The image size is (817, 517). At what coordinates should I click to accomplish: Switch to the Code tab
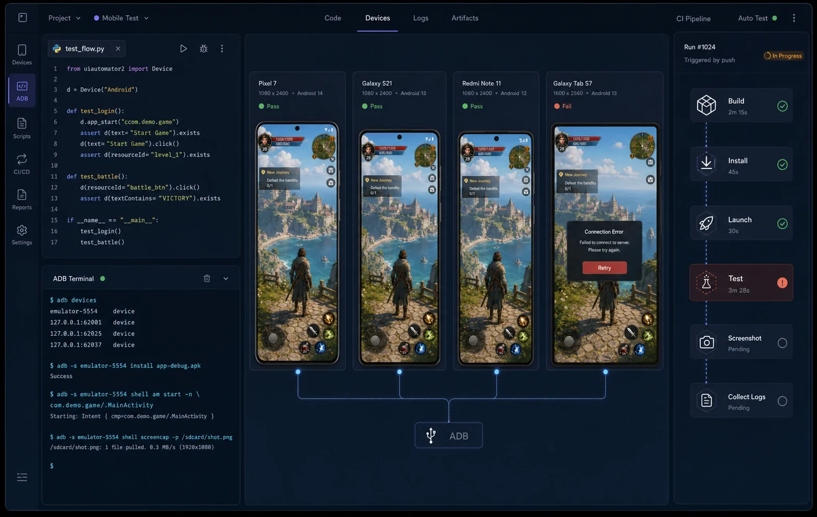click(333, 18)
